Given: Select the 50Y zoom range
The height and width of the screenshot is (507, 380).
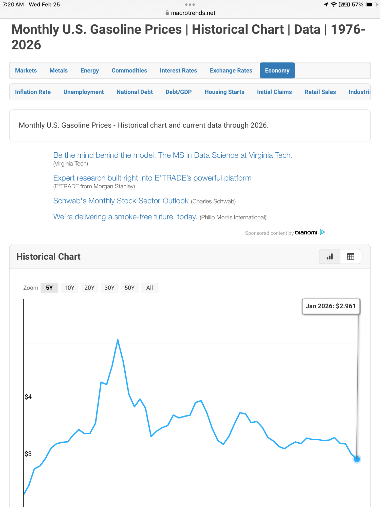Looking at the screenshot, I should click(x=129, y=288).
